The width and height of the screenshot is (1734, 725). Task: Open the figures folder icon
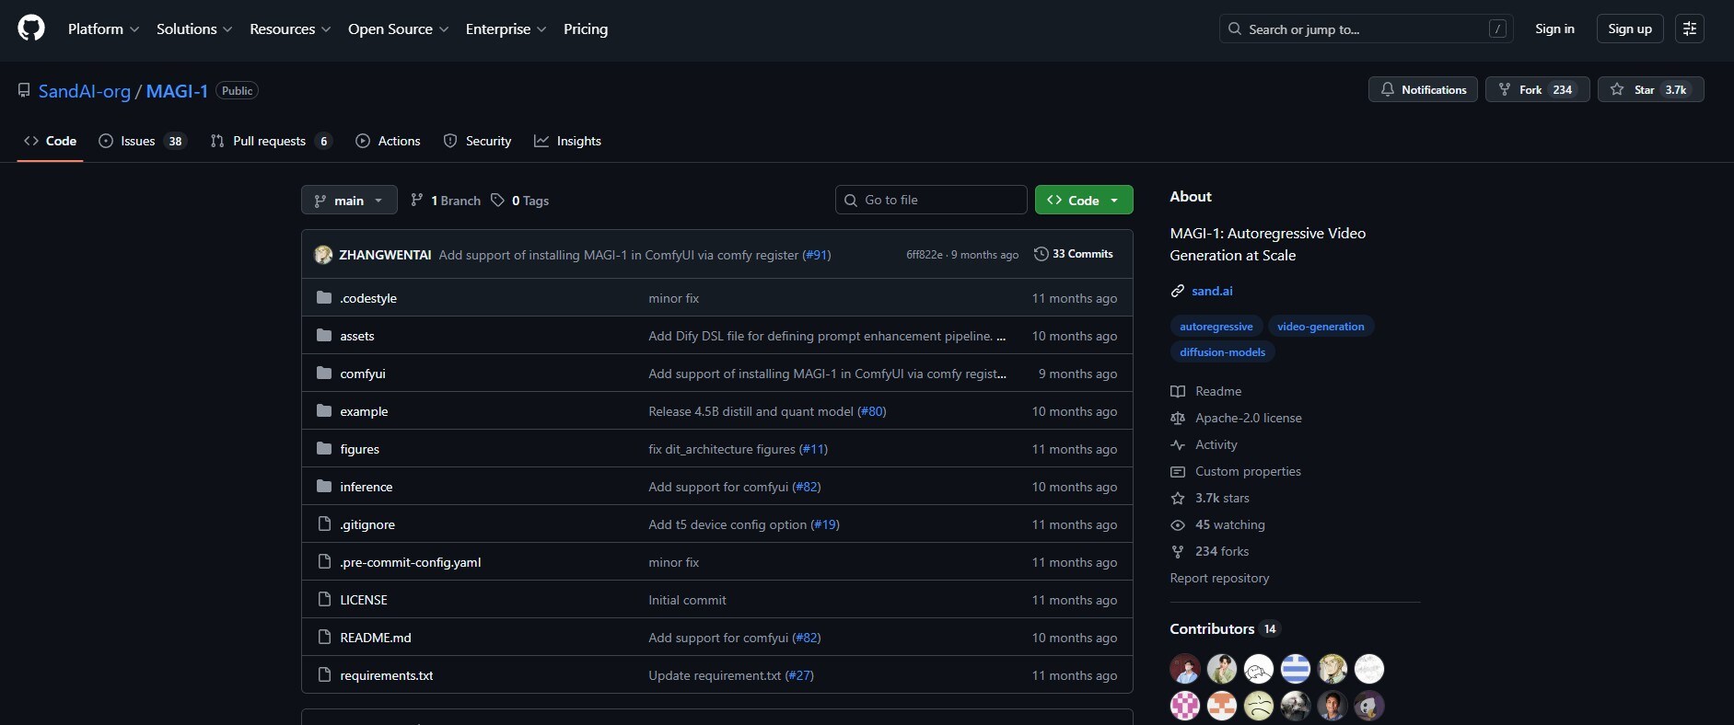[324, 448]
